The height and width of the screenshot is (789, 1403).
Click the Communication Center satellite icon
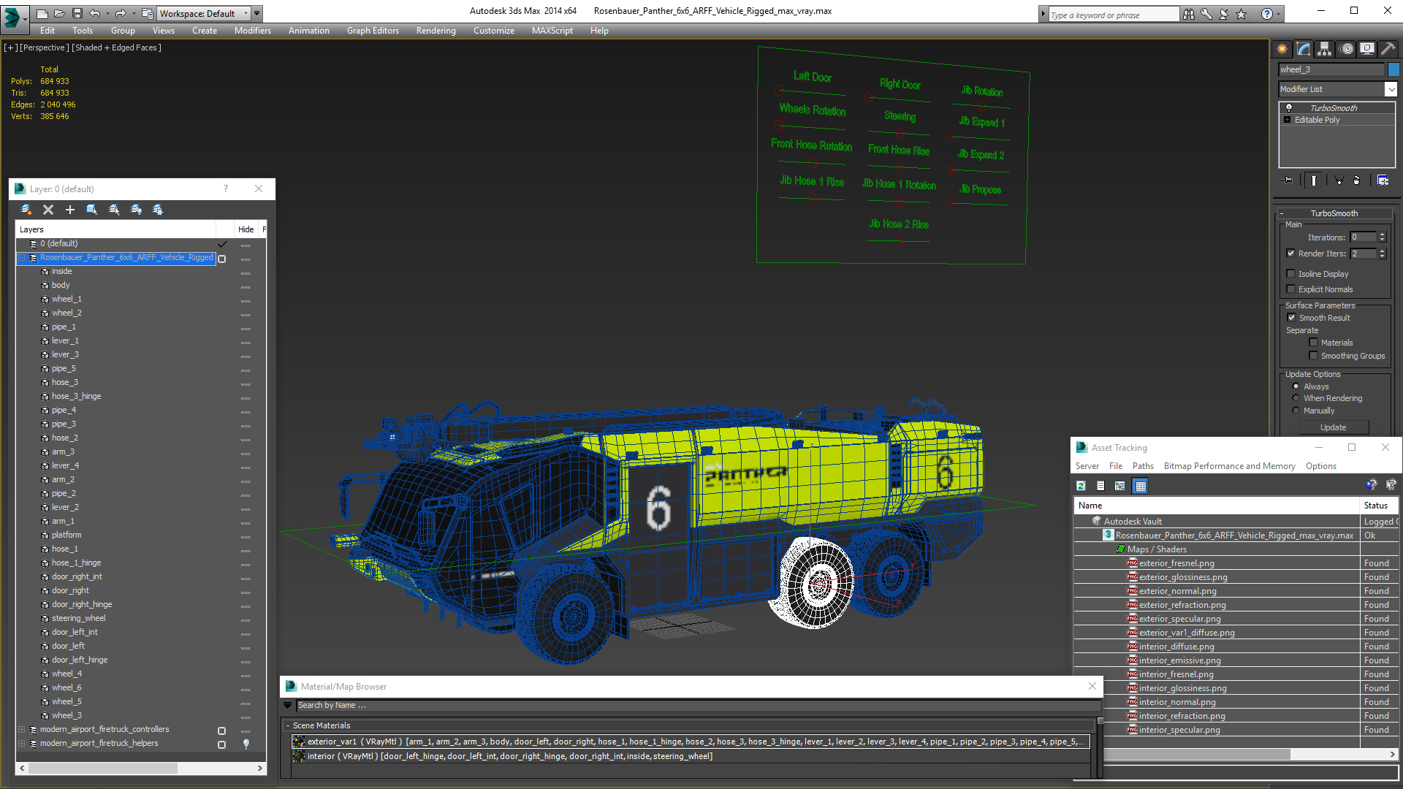[1224, 14]
